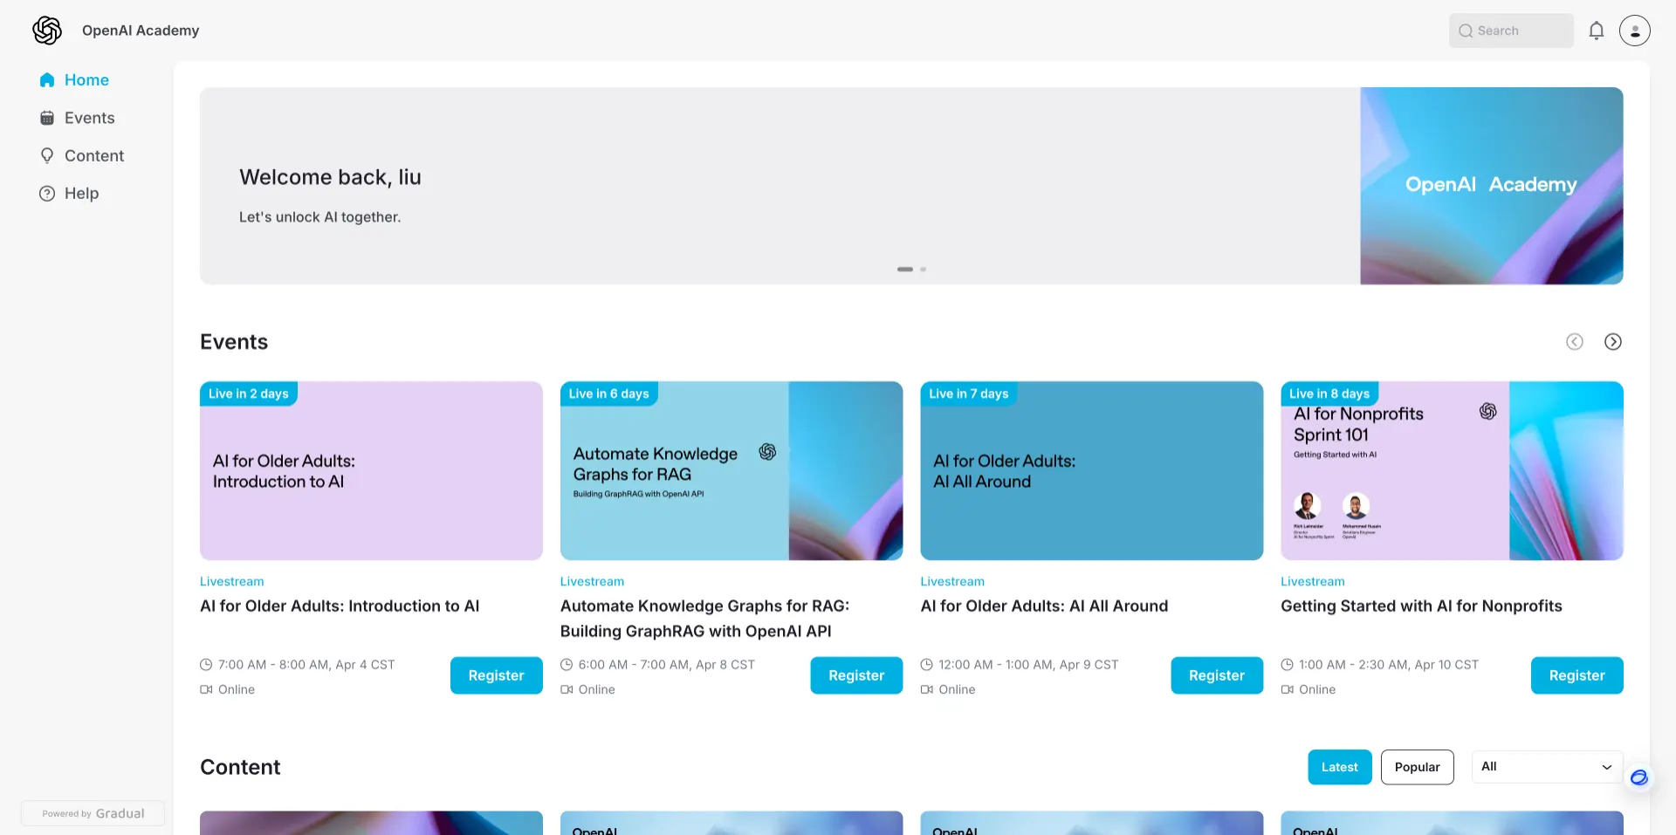Open title Automate Knowledge Graphs for RAG: Building GraphRAG
This screenshot has width=1676, height=835.
tap(704, 619)
